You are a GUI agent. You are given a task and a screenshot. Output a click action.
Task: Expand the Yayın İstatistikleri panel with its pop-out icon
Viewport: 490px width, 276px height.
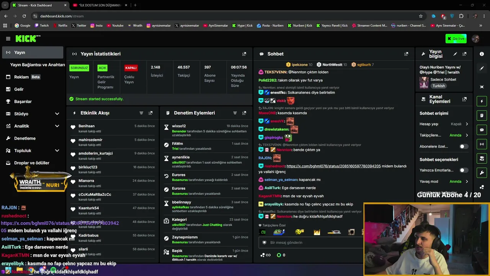(244, 54)
